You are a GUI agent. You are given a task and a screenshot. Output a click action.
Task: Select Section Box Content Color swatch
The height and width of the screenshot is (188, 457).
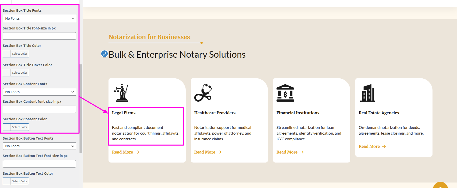pos(16,127)
